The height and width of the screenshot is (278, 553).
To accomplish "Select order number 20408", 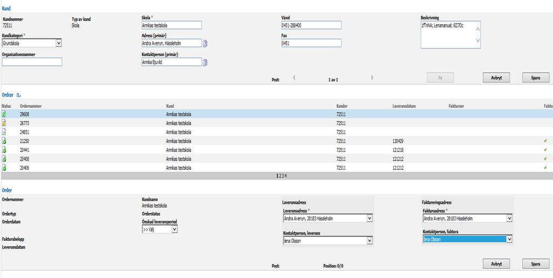I will (25, 159).
